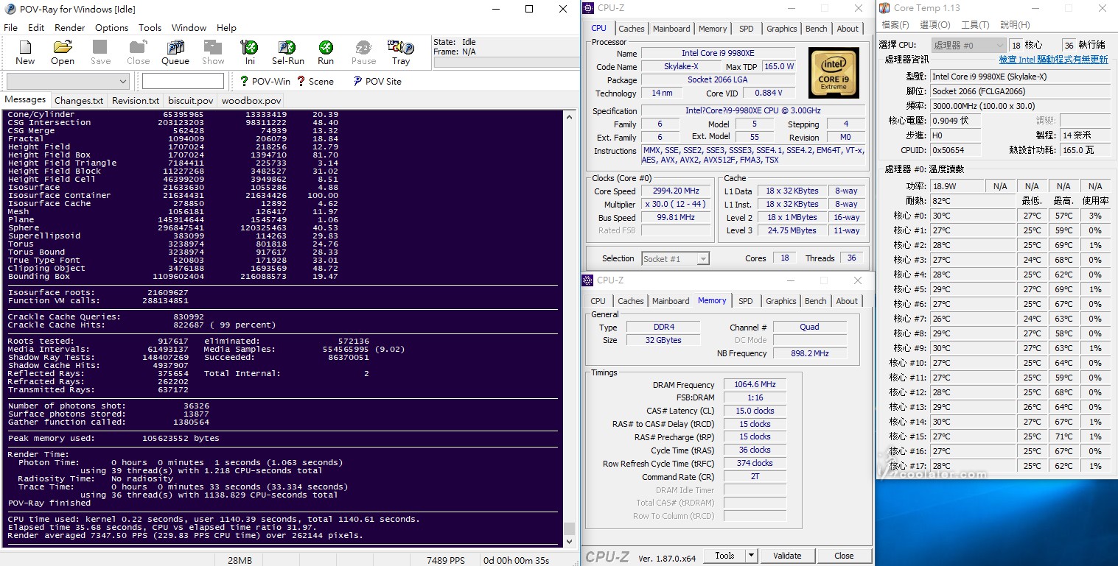1118x566 pixels.
Task: Open a file with the Open folder icon
Action: [x=63, y=48]
